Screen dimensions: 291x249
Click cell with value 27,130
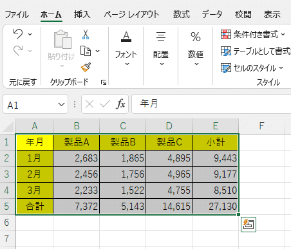point(216,207)
